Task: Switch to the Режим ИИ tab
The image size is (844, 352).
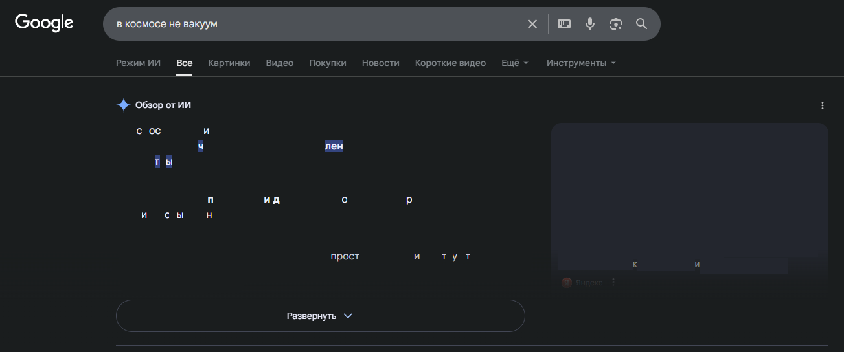Action: click(x=138, y=63)
